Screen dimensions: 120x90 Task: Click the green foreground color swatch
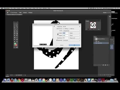point(15,44)
